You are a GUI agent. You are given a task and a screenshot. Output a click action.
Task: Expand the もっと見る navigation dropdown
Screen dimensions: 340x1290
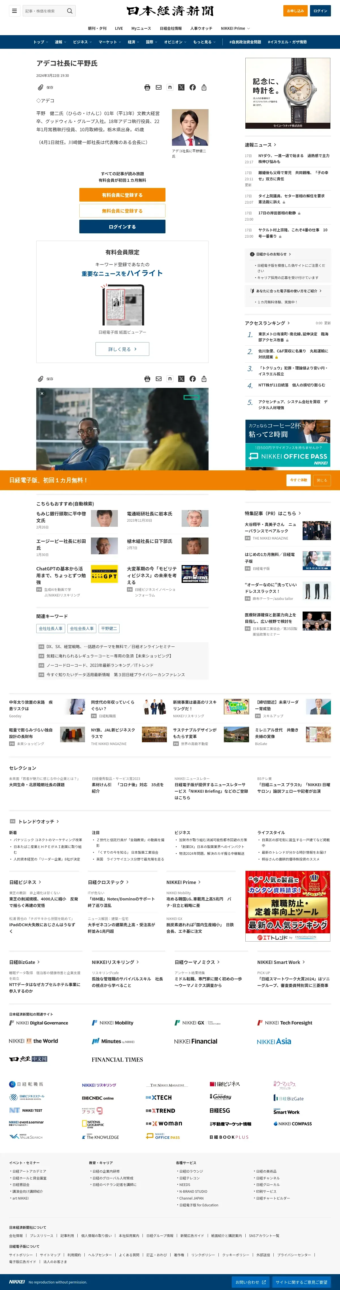(204, 42)
